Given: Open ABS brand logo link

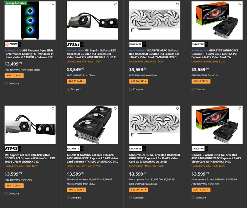Looking at the screenshot, I should [x=13, y=44].
